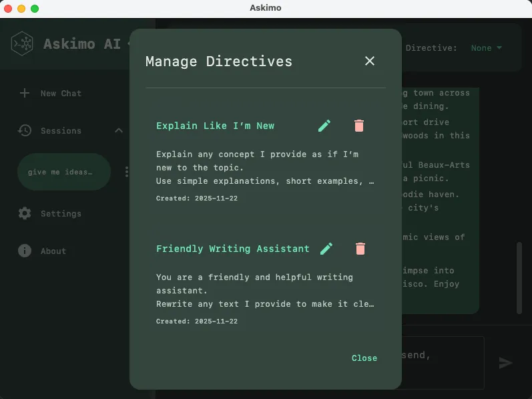This screenshot has width=532, height=399.
Task: Edit the Explain Like I'm New directive
Action: coord(324,126)
